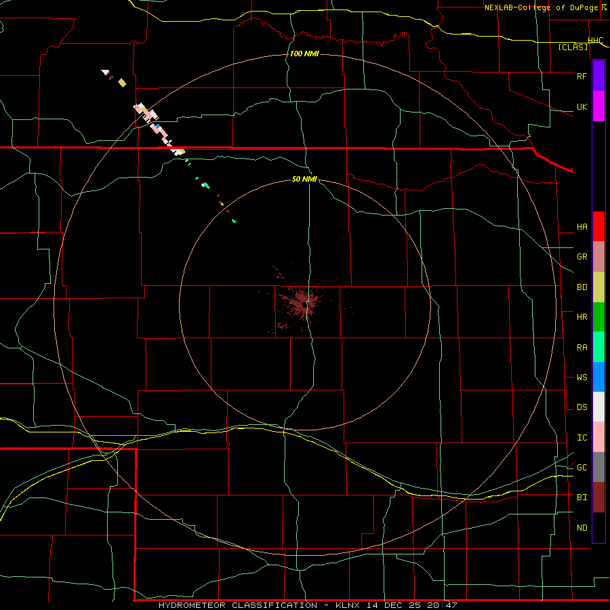Click the WS legend label
Viewport: 610px width, 610px height.
[x=582, y=378]
